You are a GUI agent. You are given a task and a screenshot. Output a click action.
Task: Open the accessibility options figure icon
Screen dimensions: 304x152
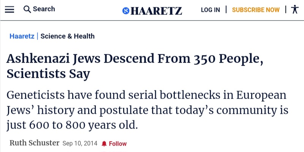coord(295,9)
